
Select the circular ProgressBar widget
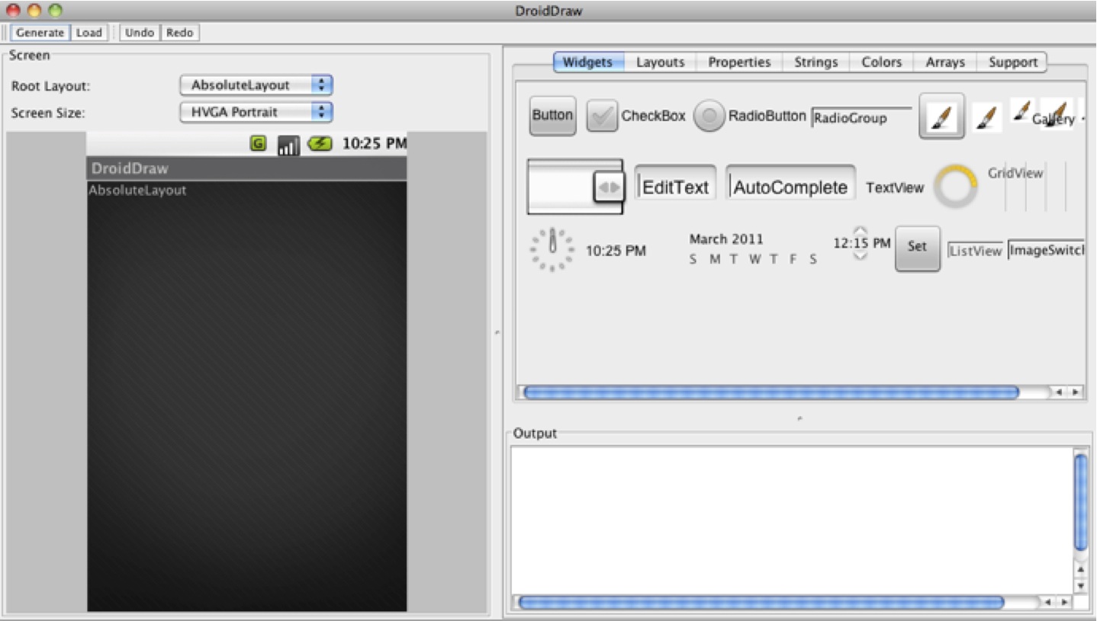[956, 187]
